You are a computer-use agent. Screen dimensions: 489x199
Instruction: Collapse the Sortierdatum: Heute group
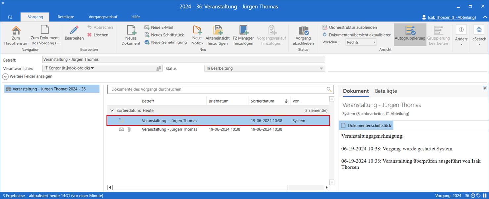point(112,111)
